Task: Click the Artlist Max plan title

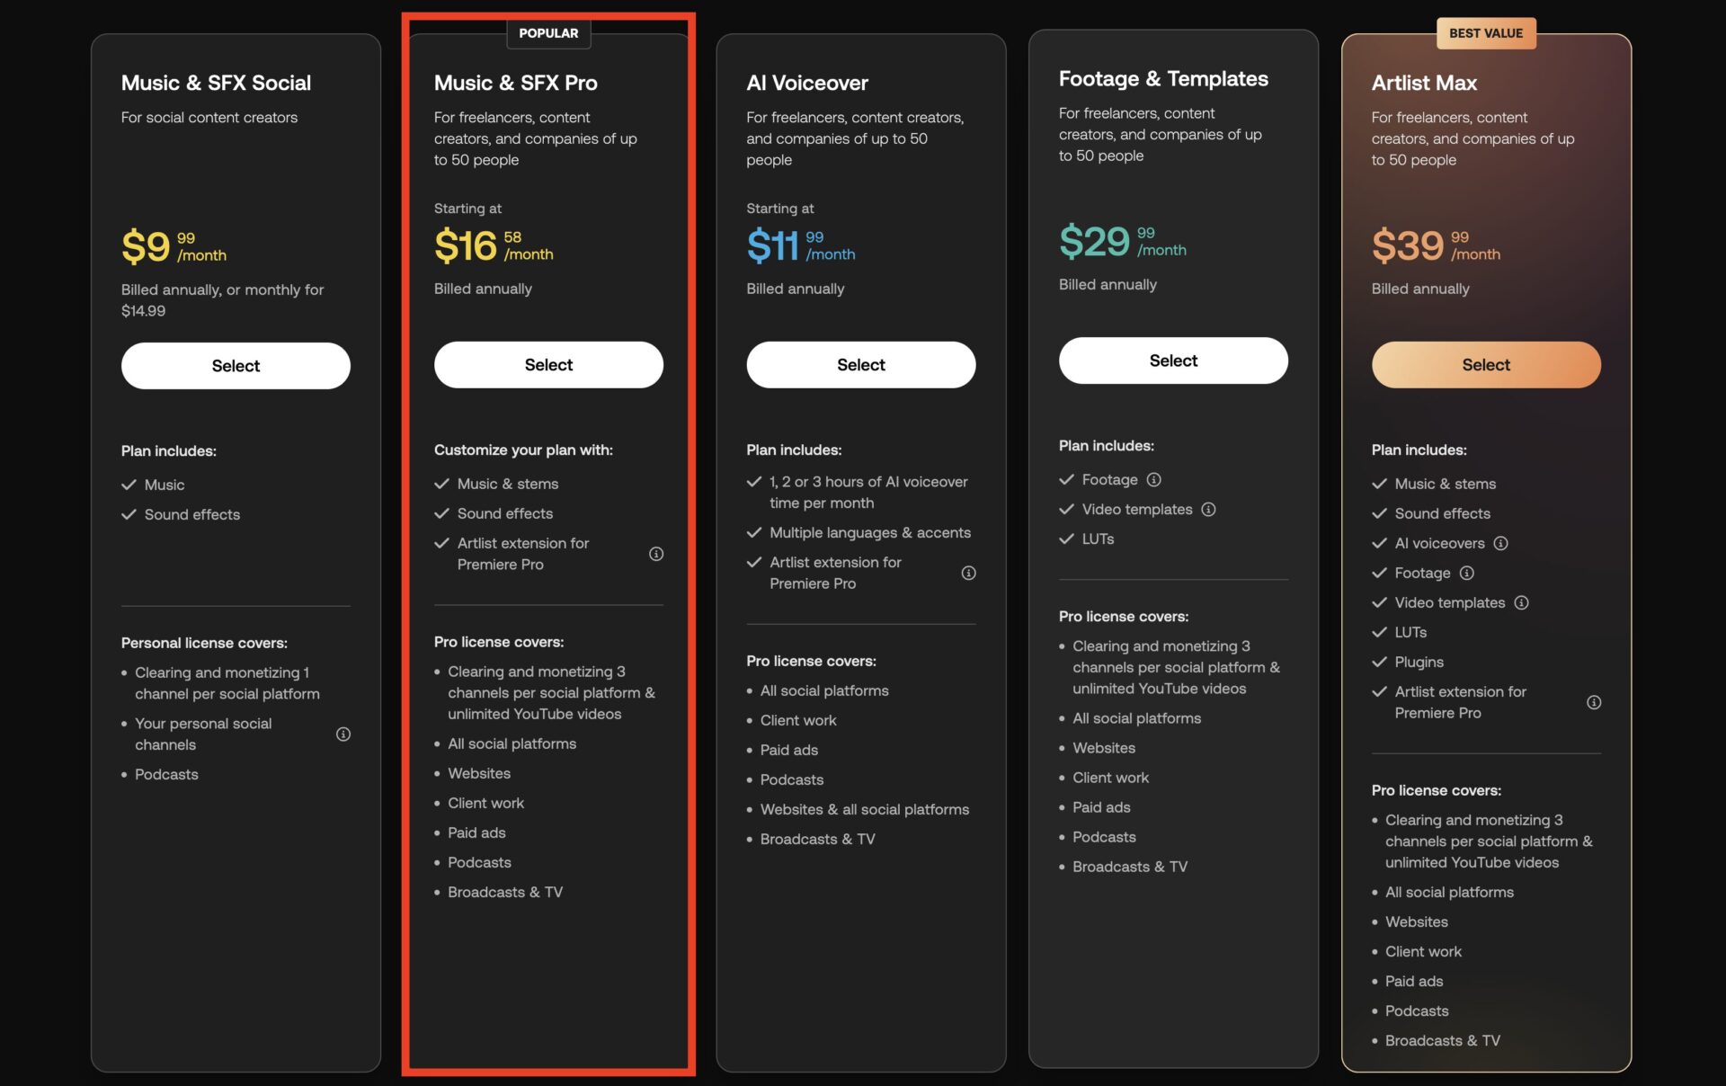Action: [1424, 83]
